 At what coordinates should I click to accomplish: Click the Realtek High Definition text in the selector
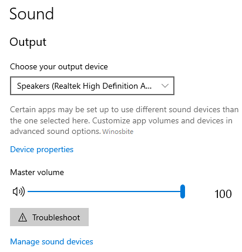[96, 86]
